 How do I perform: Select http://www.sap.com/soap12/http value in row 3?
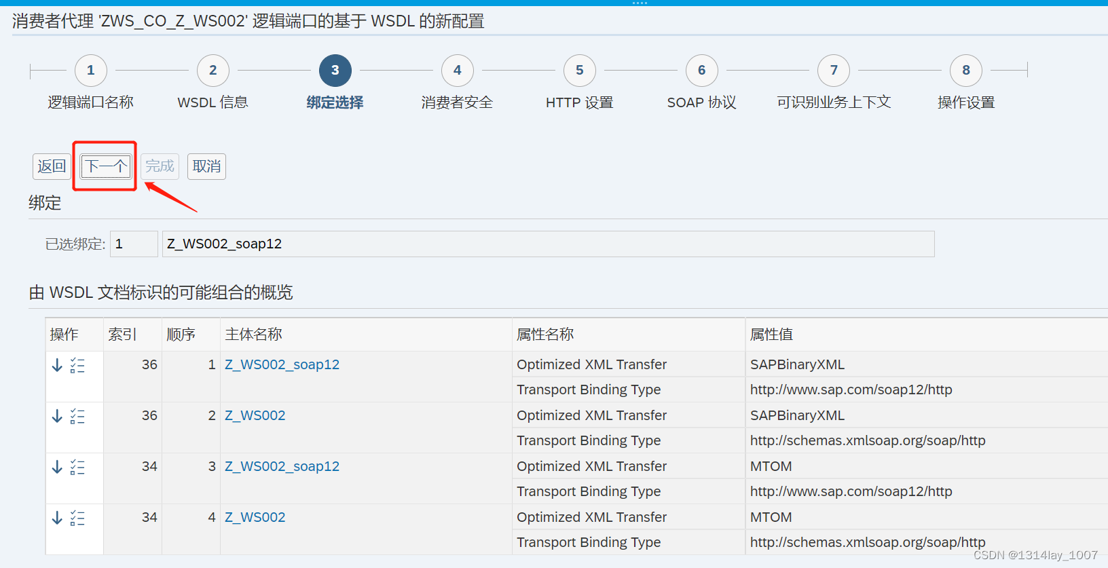(851, 491)
